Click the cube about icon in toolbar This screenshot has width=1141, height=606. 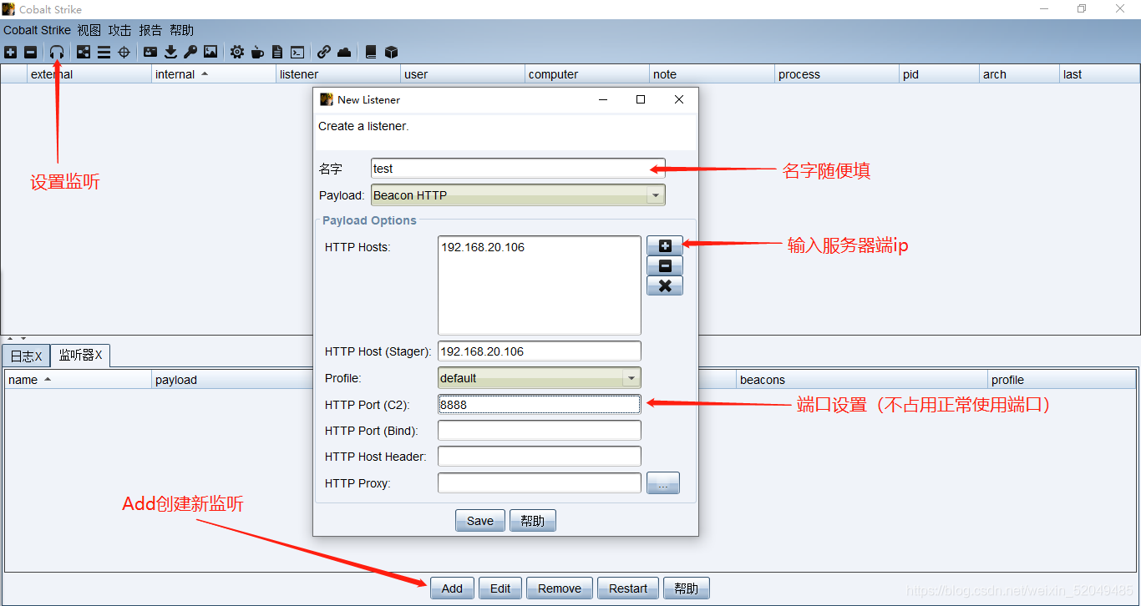point(391,52)
